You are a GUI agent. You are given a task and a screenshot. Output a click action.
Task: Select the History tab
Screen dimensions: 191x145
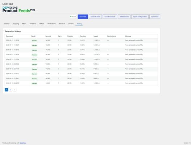point(79,24)
